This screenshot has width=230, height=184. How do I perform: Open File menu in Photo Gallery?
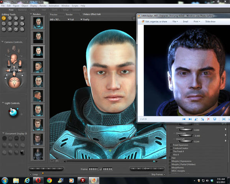point(175,21)
